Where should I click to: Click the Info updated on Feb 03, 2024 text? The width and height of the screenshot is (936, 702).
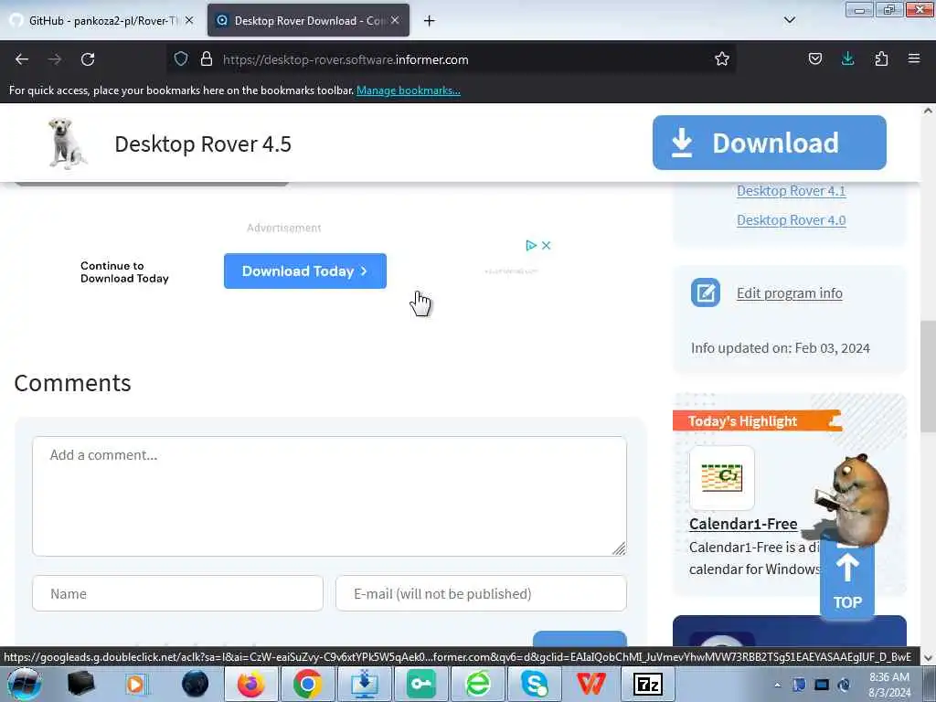pyautogui.click(x=781, y=348)
